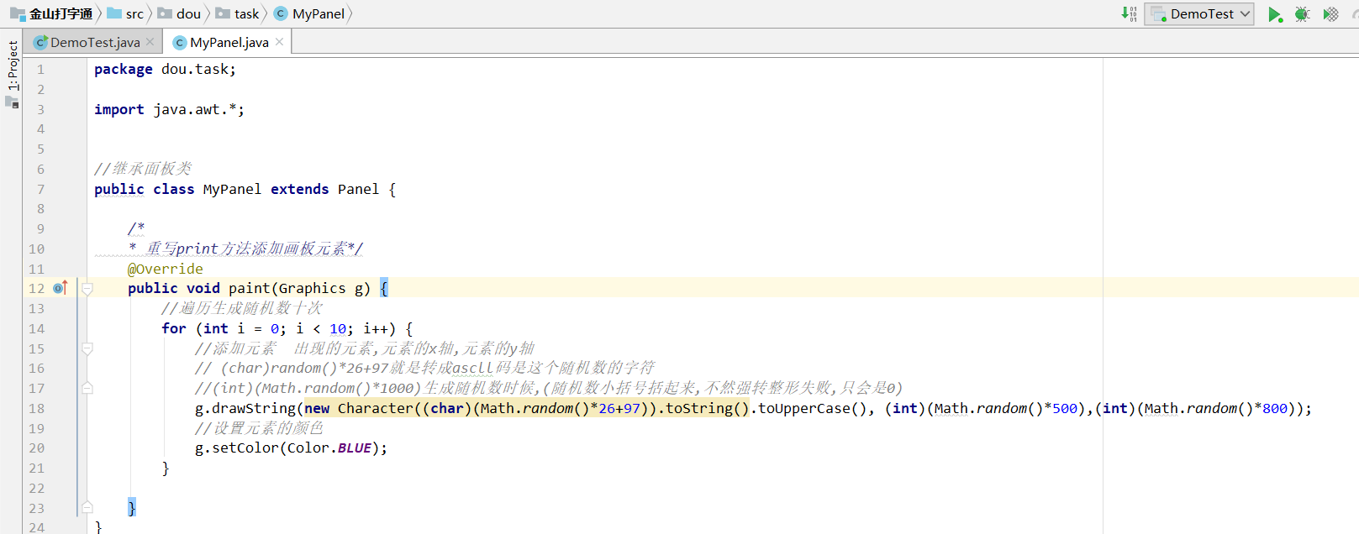The width and height of the screenshot is (1359, 534).
Task: Click the number 800 on line 18
Action: (1275, 409)
